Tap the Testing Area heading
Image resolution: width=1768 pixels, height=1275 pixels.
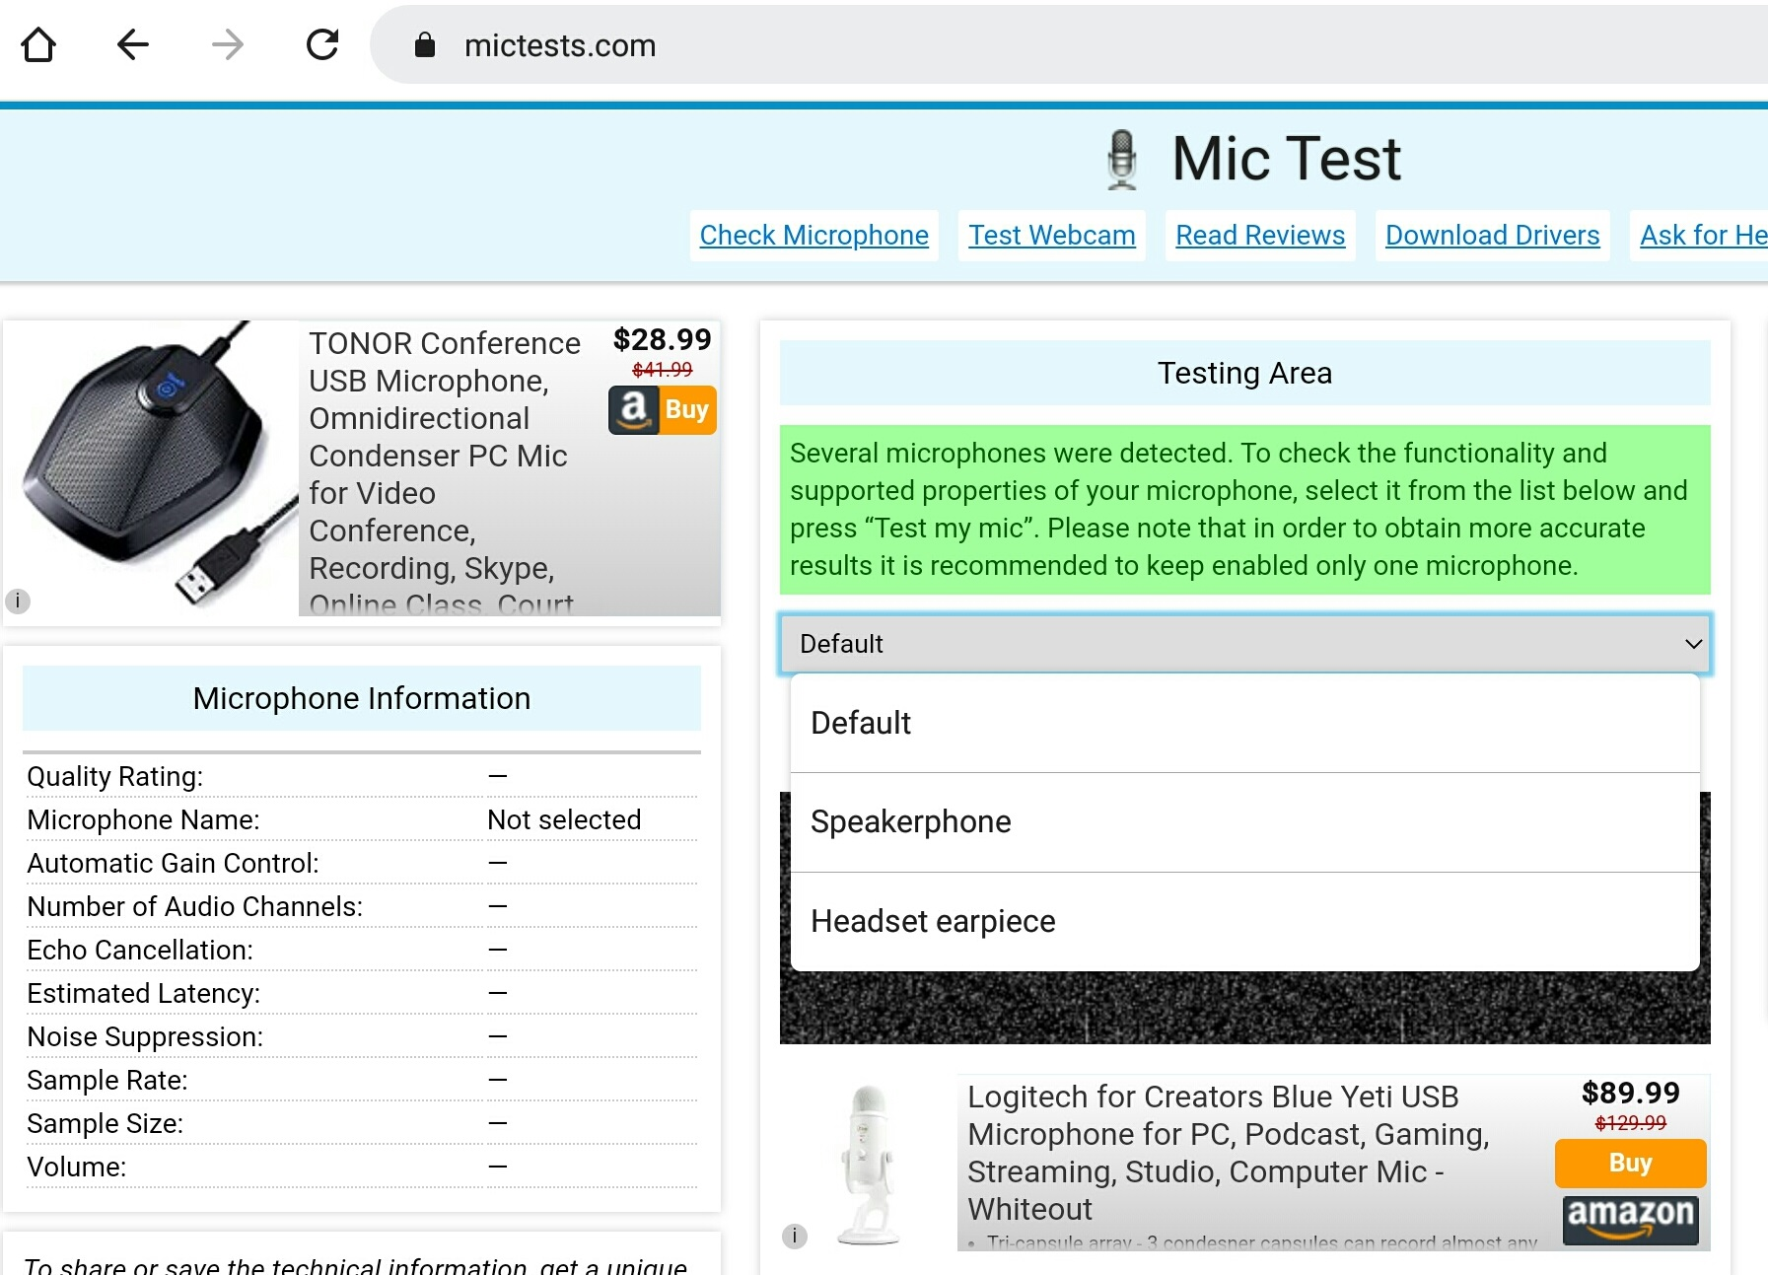(x=1244, y=373)
